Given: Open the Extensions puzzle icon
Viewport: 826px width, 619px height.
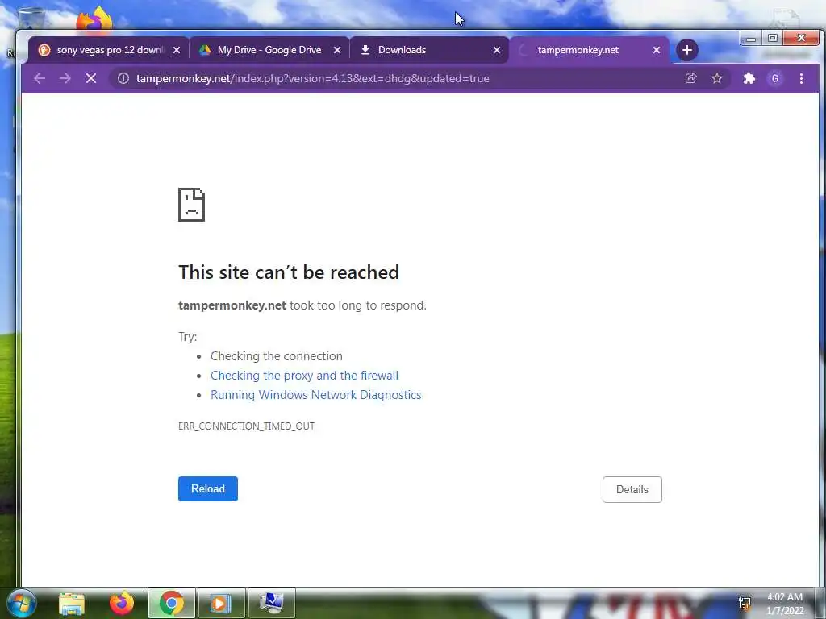Looking at the screenshot, I should (x=749, y=78).
